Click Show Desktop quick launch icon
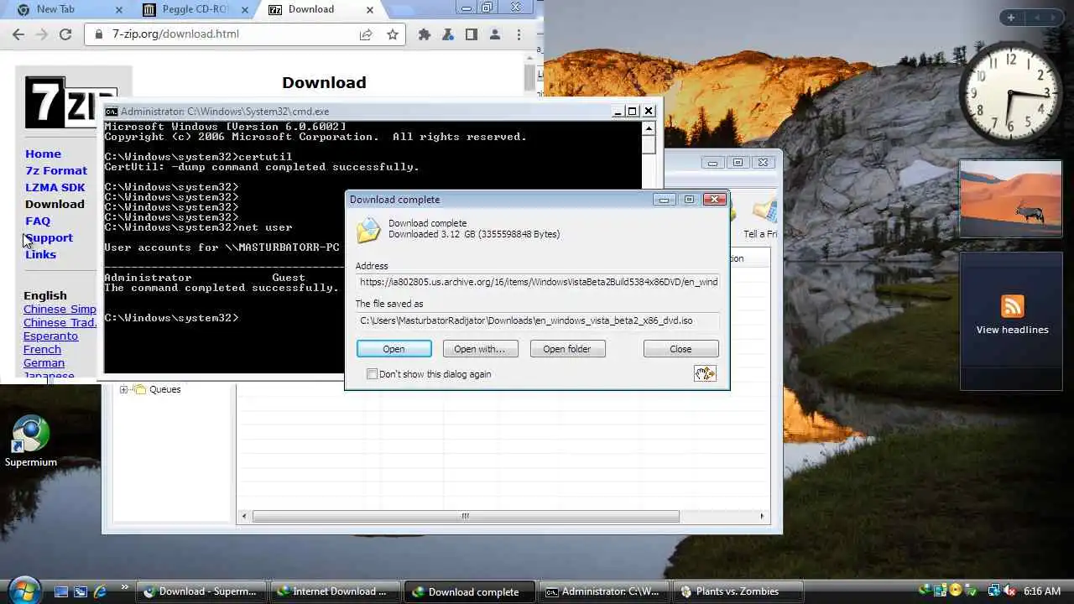1074x604 pixels. point(61,591)
